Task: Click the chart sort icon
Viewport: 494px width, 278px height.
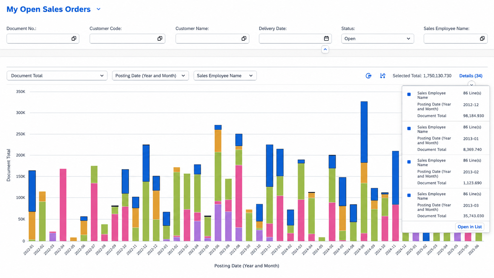Action: coord(383,76)
